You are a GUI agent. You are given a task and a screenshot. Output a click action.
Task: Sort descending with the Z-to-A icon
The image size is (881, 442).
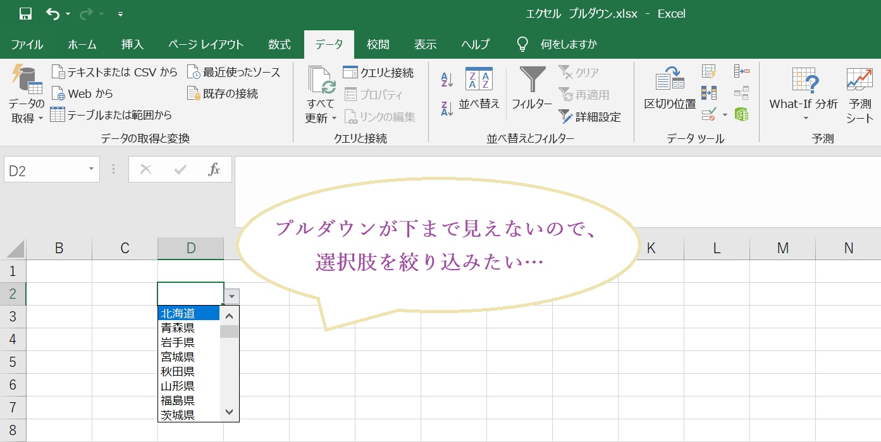coord(447,108)
